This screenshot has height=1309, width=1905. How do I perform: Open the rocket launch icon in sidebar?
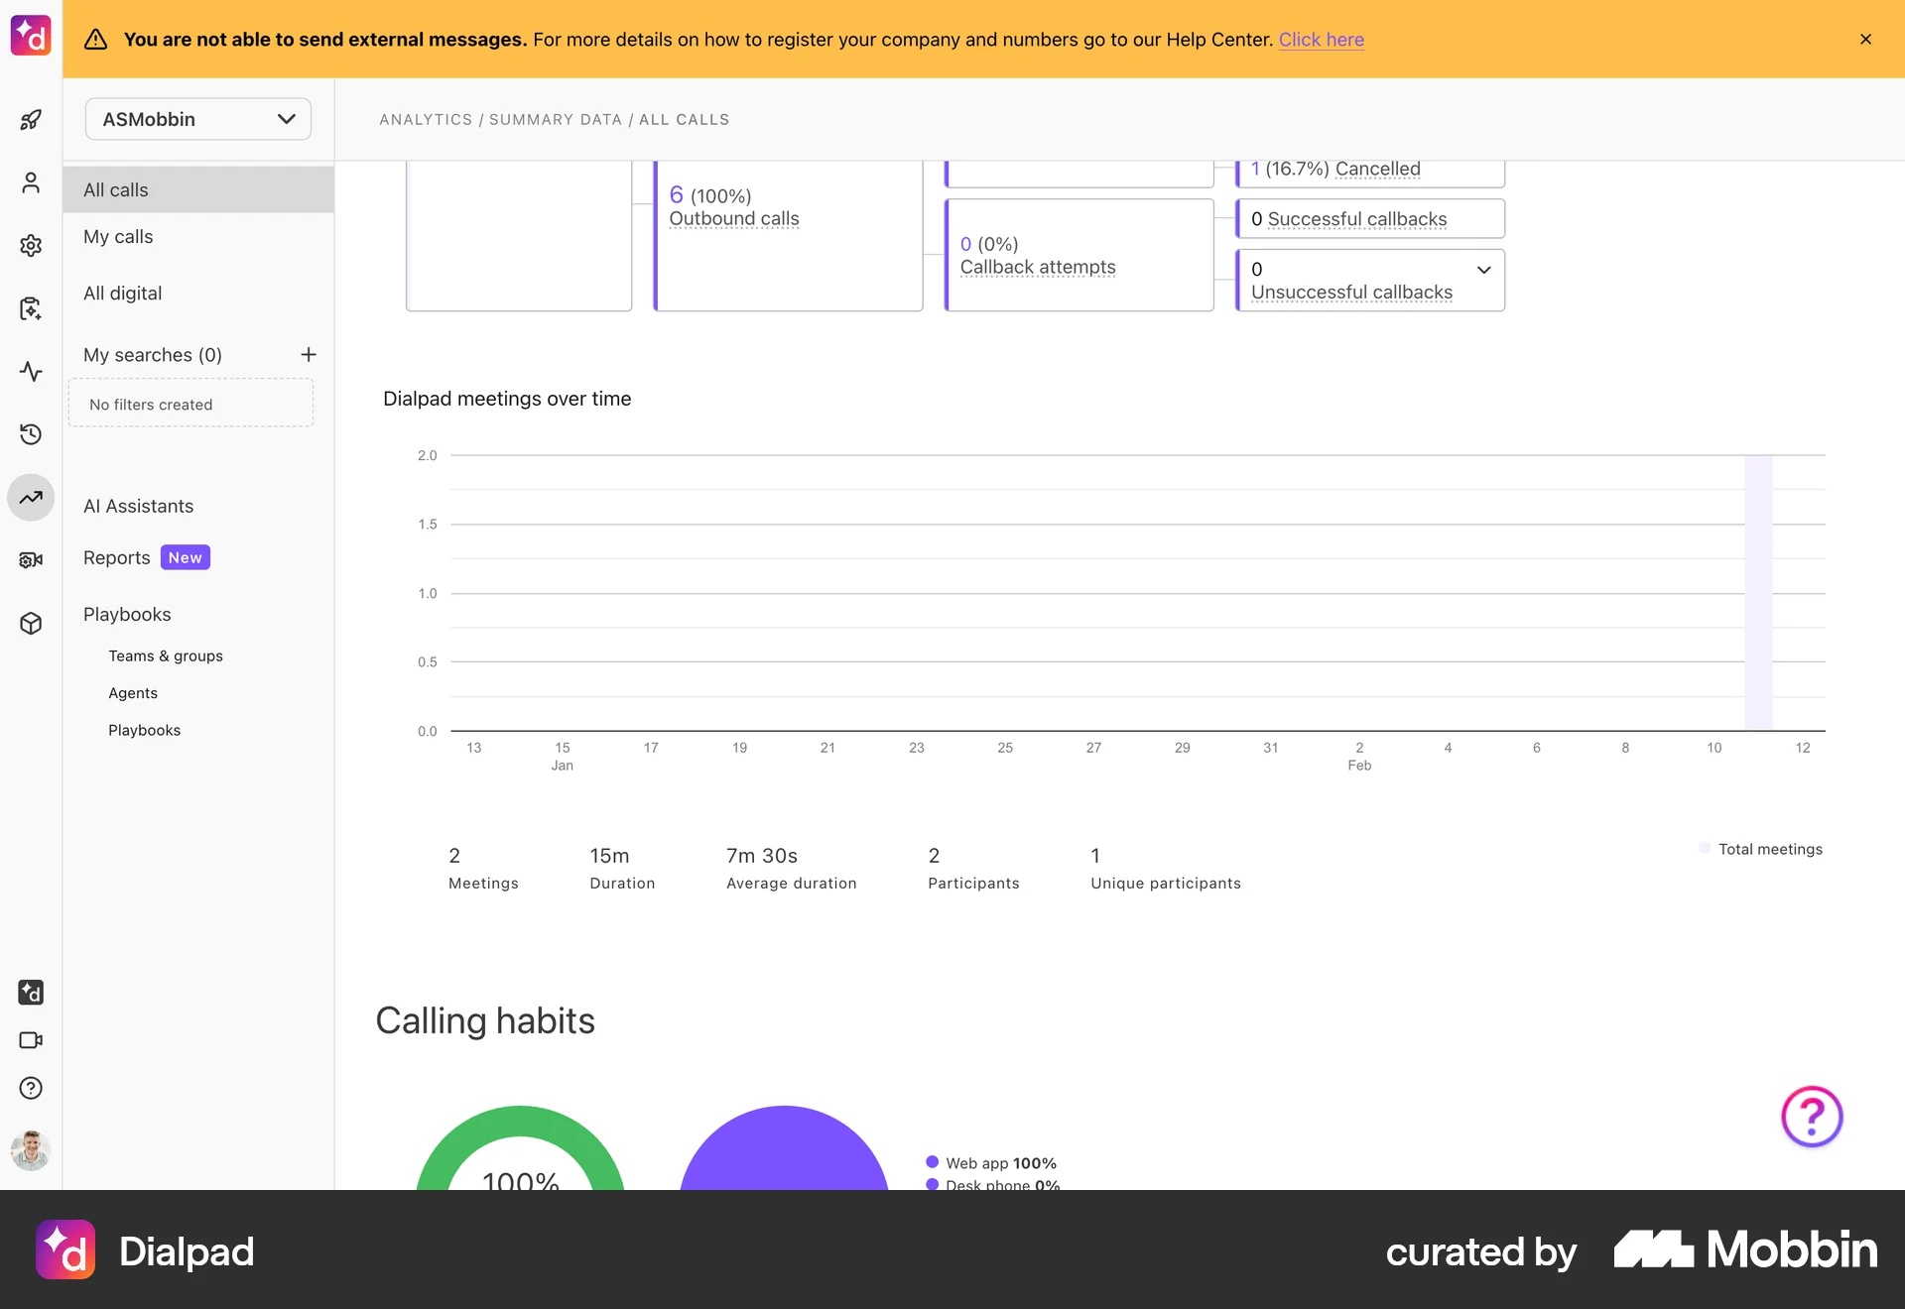[31, 119]
